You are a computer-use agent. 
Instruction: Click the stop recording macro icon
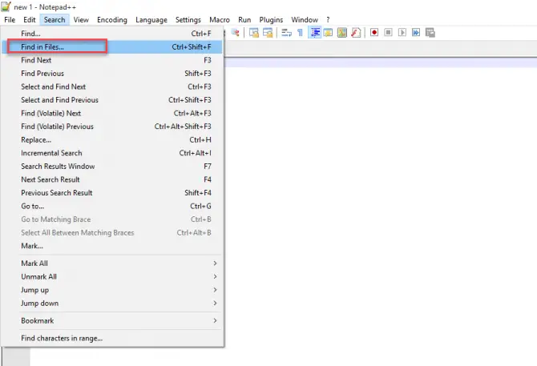pos(388,33)
